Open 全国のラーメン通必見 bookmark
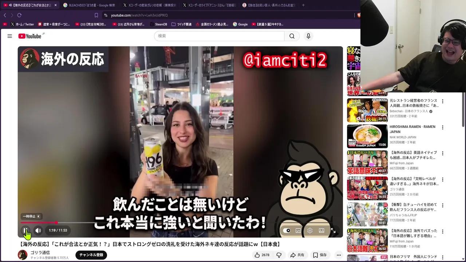 (212, 24)
